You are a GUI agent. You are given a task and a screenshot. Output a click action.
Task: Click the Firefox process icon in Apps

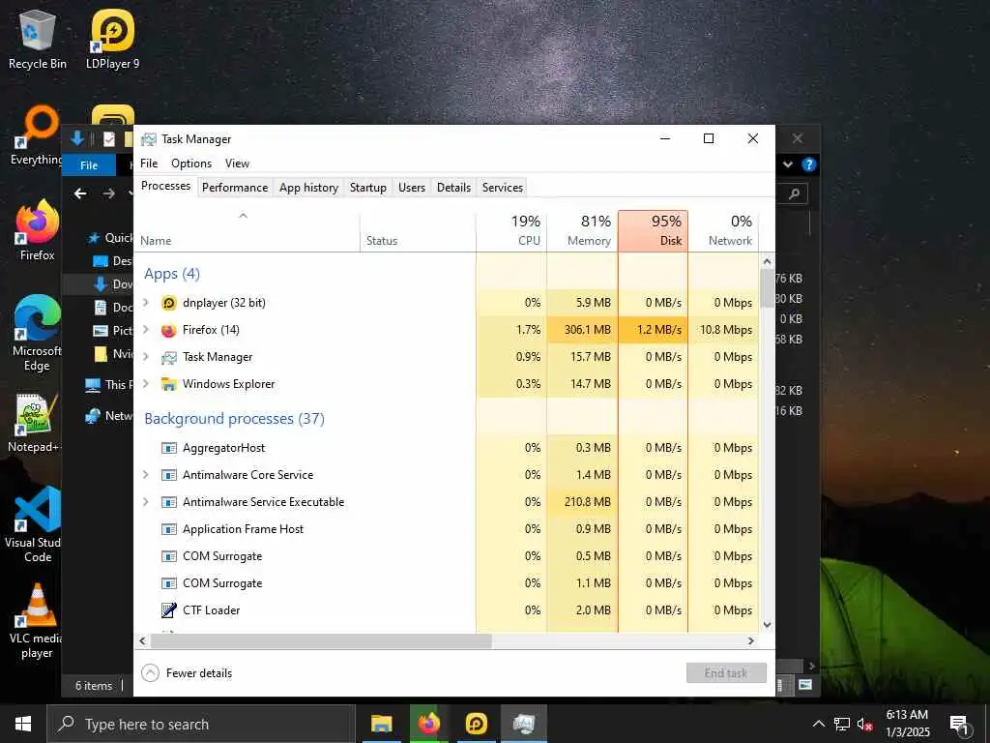point(168,330)
